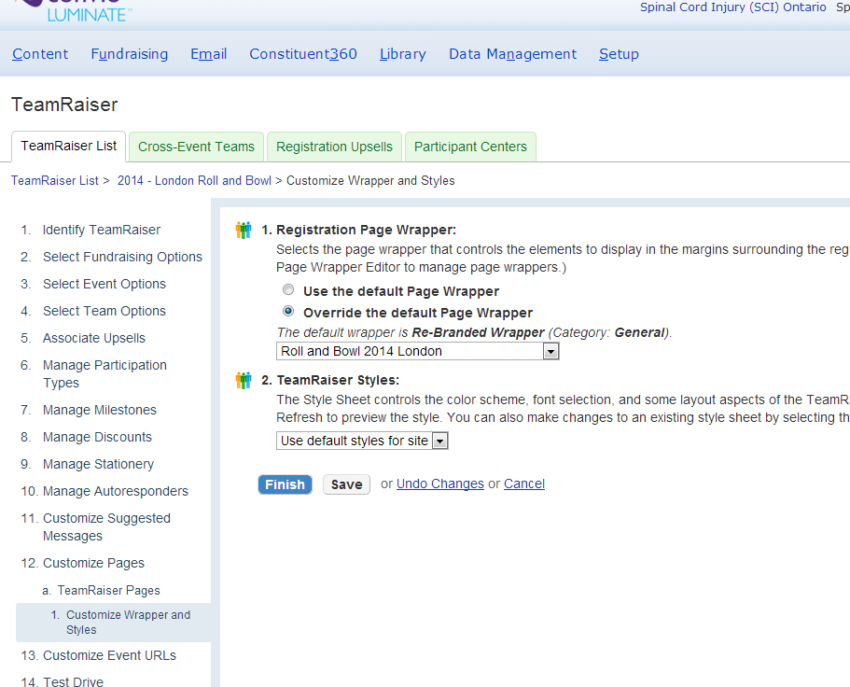The width and height of the screenshot is (850, 687).
Task: Click Spinal Cord Injury (SCI) Ontario link
Action: (x=733, y=7)
